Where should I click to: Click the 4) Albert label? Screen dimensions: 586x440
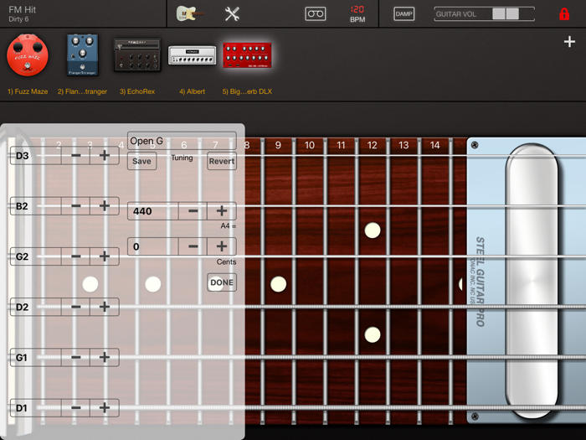tap(192, 91)
